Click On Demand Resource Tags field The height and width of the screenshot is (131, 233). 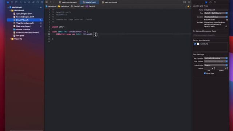tap(210, 35)
